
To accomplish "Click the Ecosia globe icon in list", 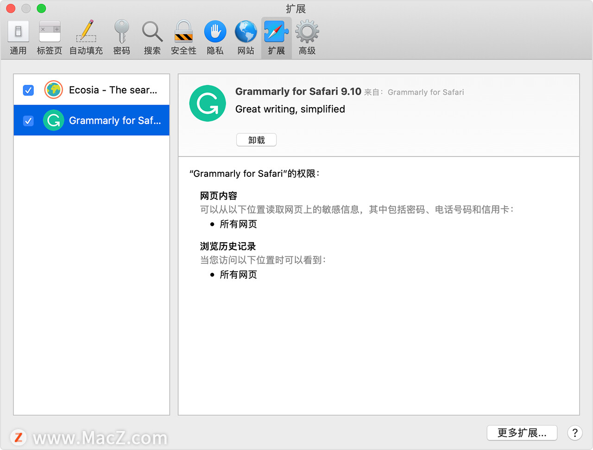I will pos(54,90).
